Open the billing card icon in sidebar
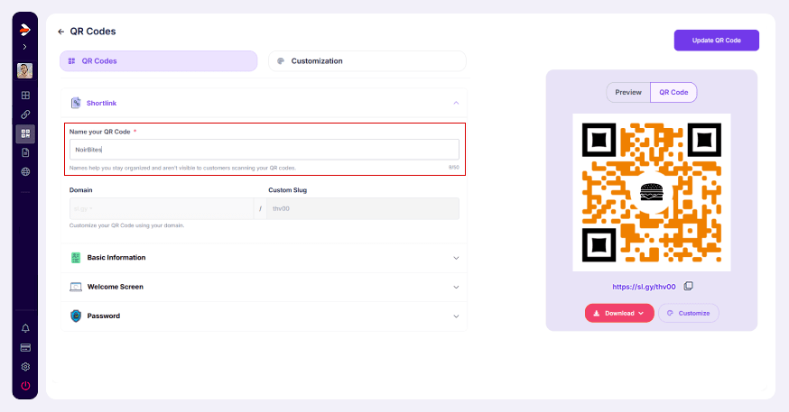The image size is (789, 412). pyautogui.click(x=25, y=348)
